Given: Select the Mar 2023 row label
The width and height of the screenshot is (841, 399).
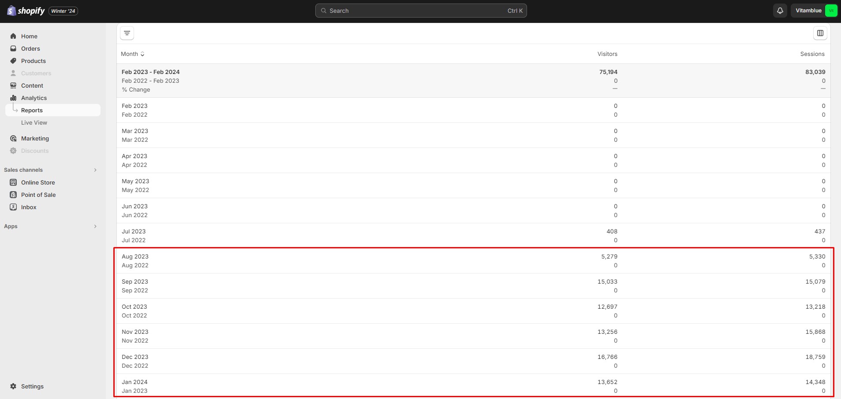Looking at the screenshot, I should click(x=135, y=131).
